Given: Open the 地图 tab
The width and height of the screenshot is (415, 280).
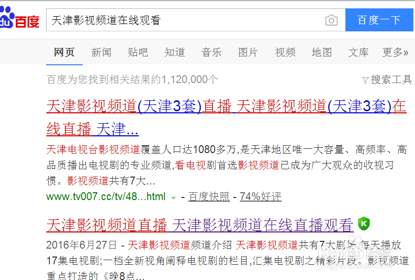Looking at the screenshot, I should tap(321, 52).
